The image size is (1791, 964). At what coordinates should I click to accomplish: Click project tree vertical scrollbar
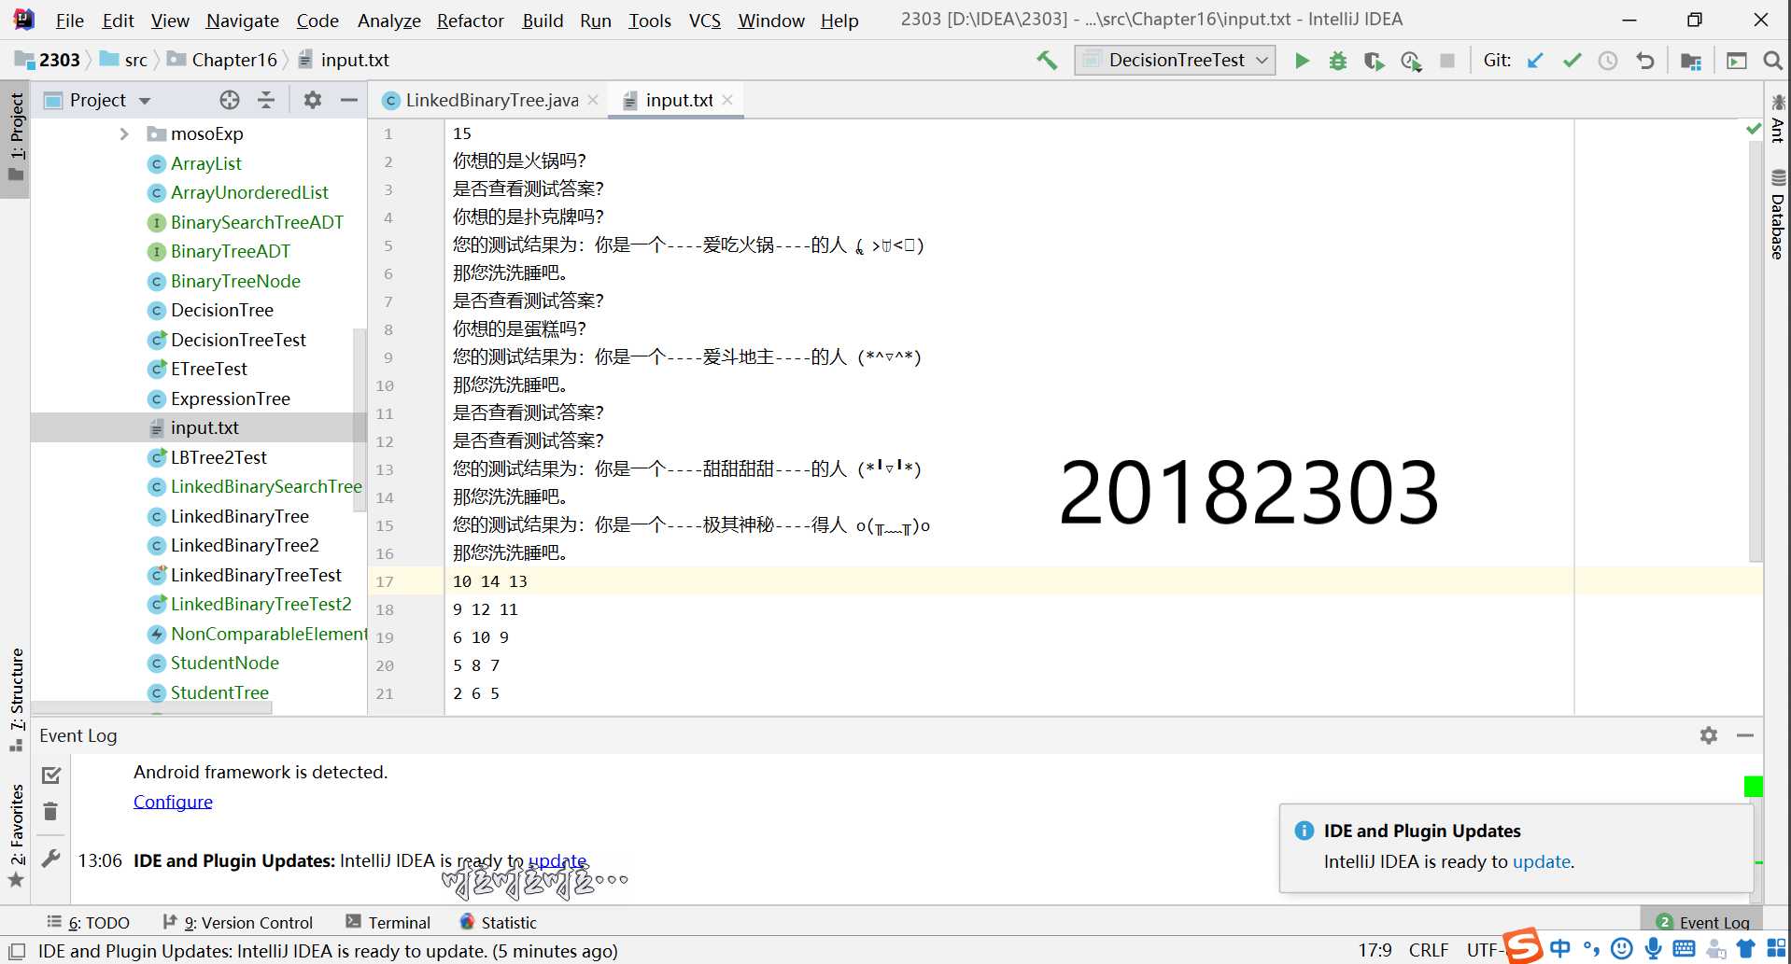[359, 420]
